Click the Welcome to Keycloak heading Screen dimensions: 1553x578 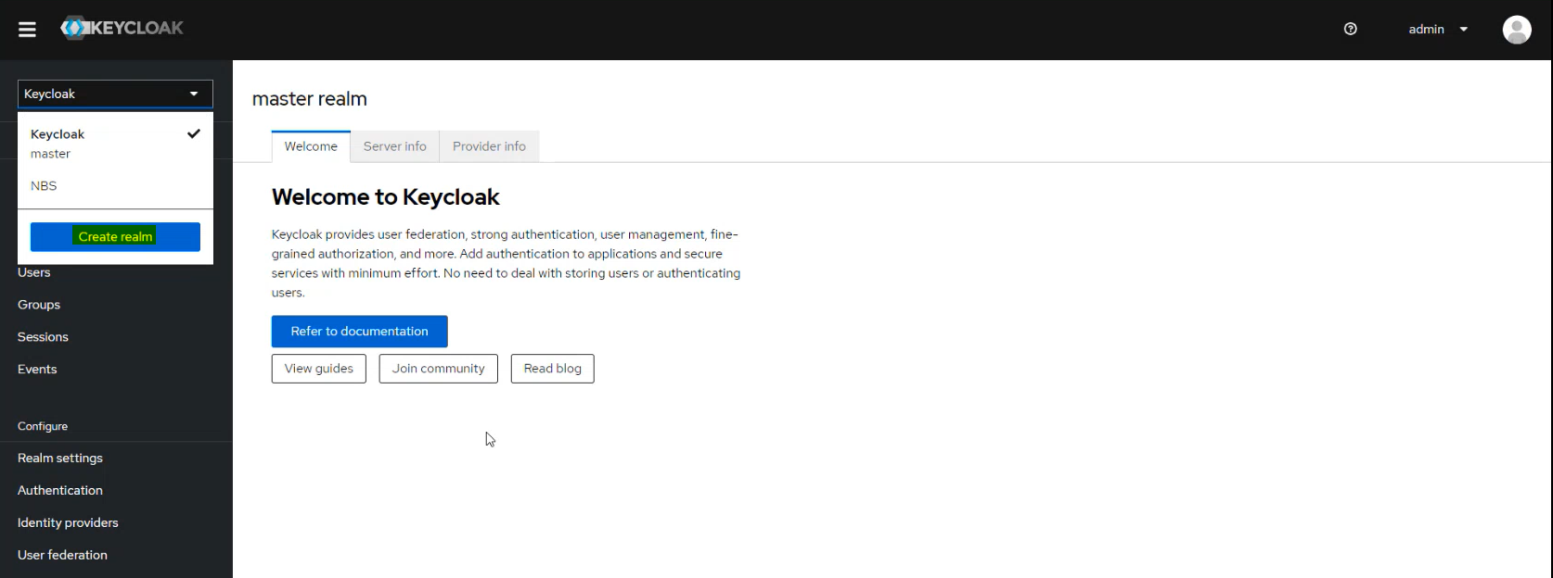[385, 197]
